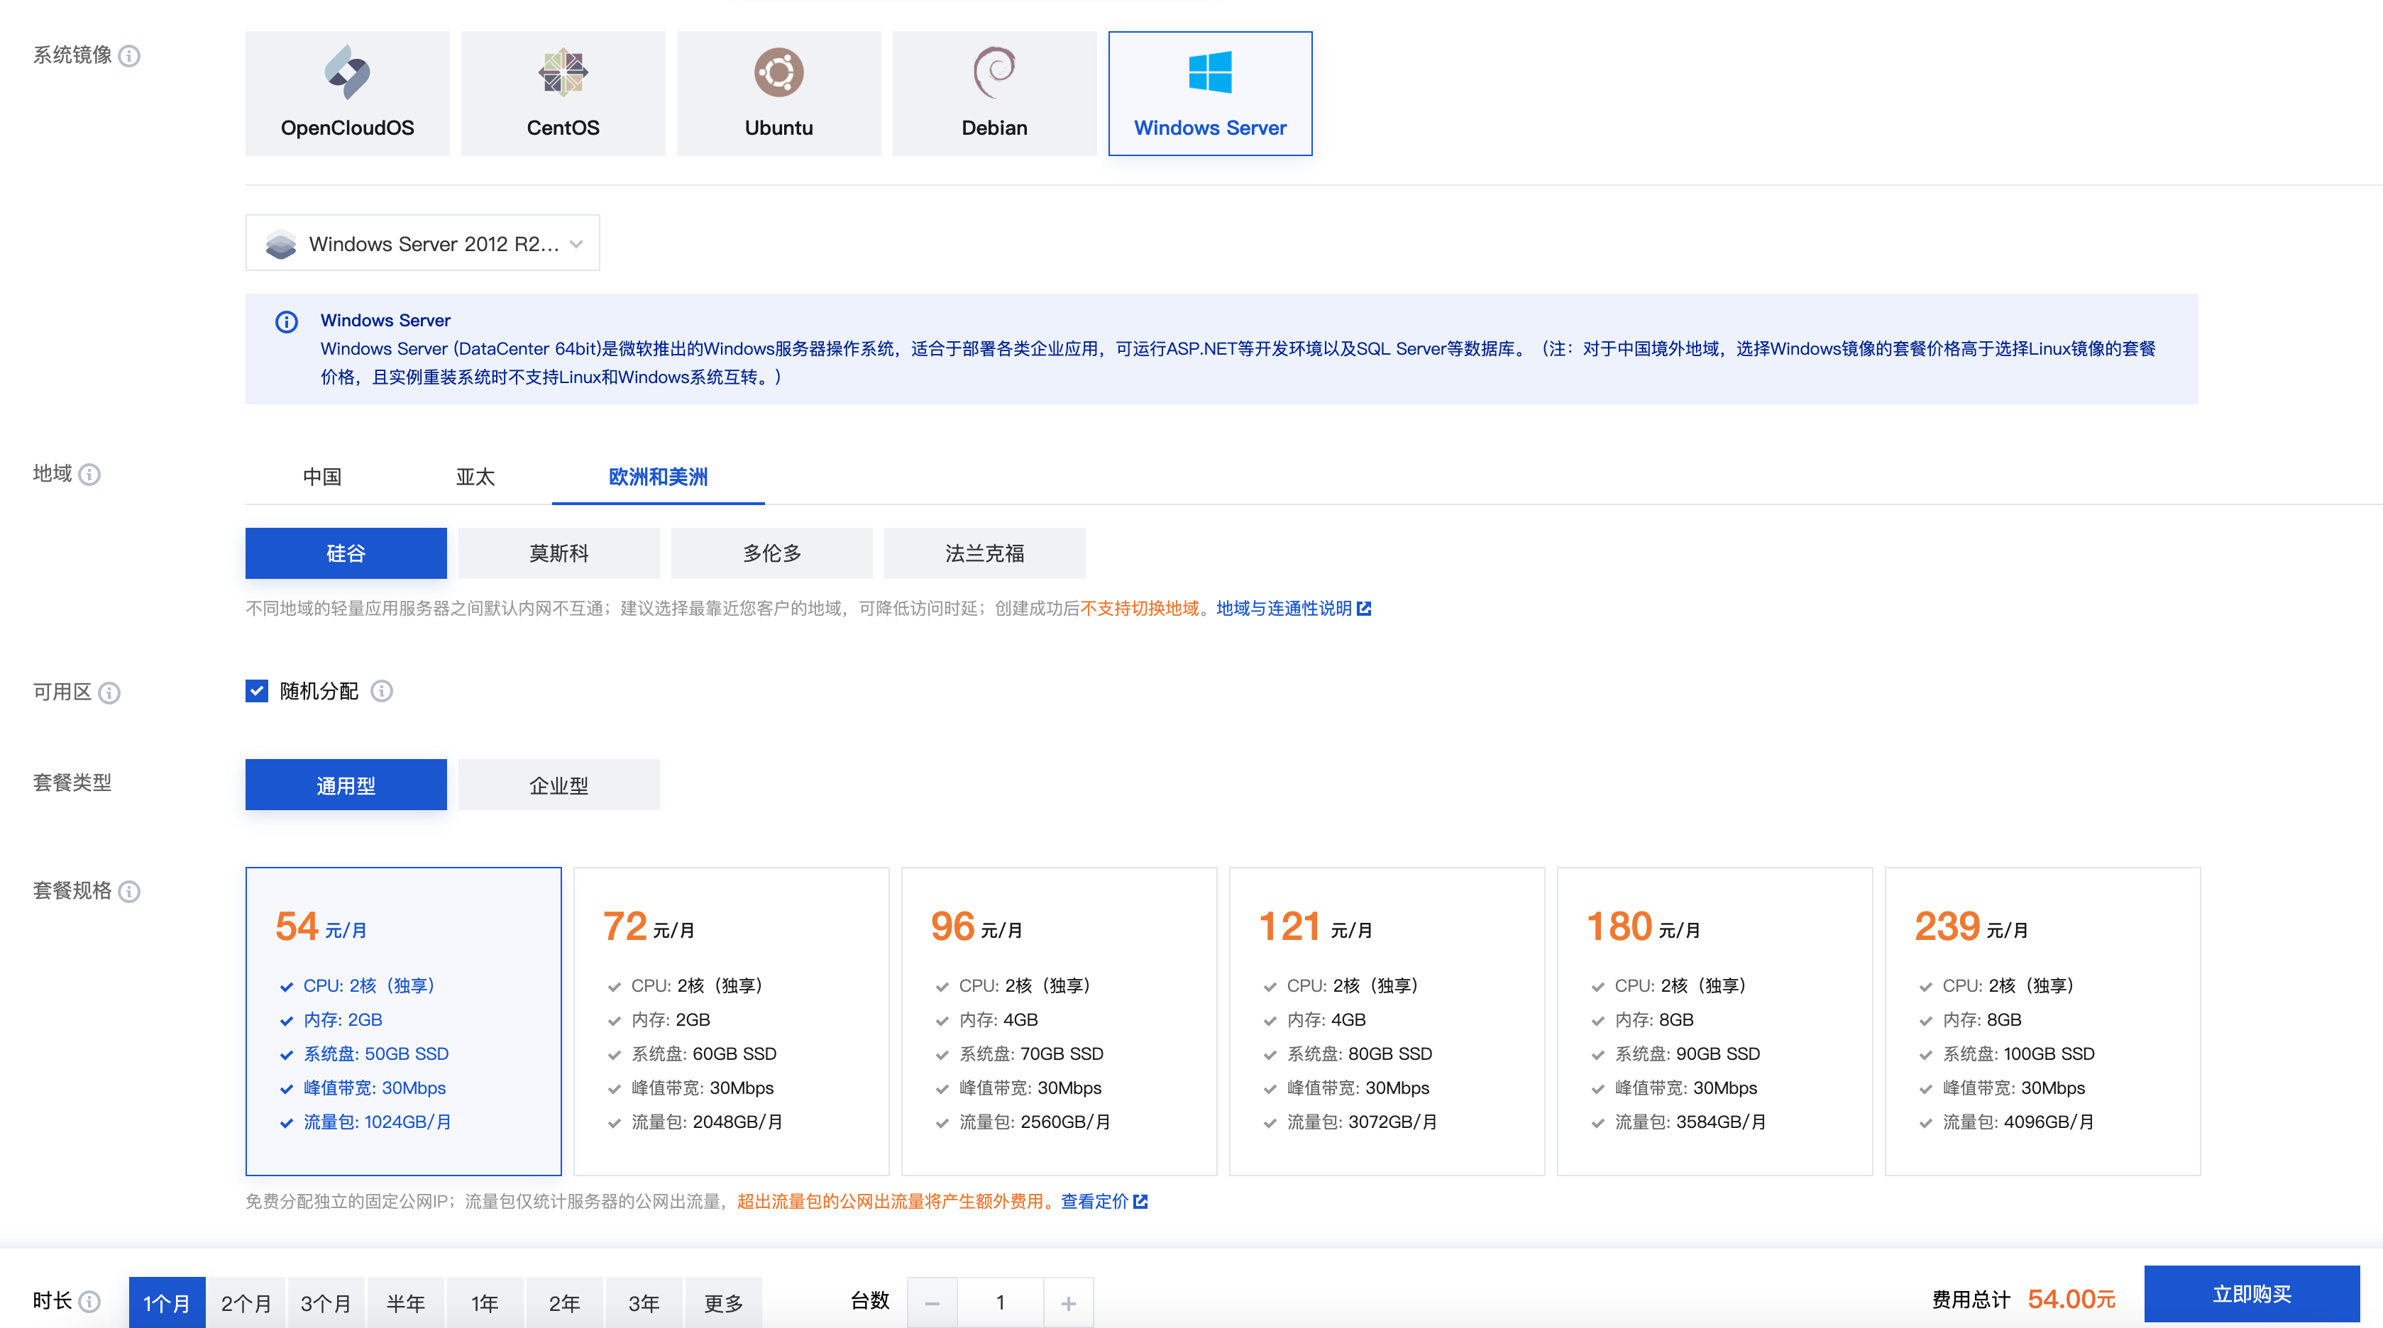
Task: Open info tooltip beside 套餐规格
Action: click(x=129, y=892)
